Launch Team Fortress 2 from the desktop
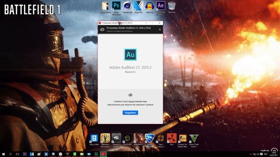This screenshot has width=280, height=157. 161,140
